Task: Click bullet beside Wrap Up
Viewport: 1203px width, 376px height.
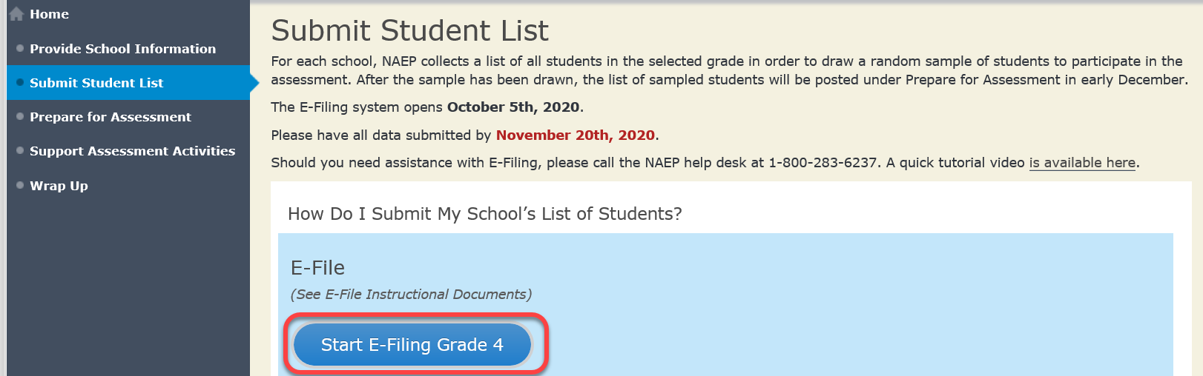Action: pyautogui.click(x=20, y=185)
